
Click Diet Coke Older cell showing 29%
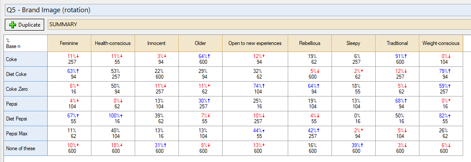click(x=200, y=74)
